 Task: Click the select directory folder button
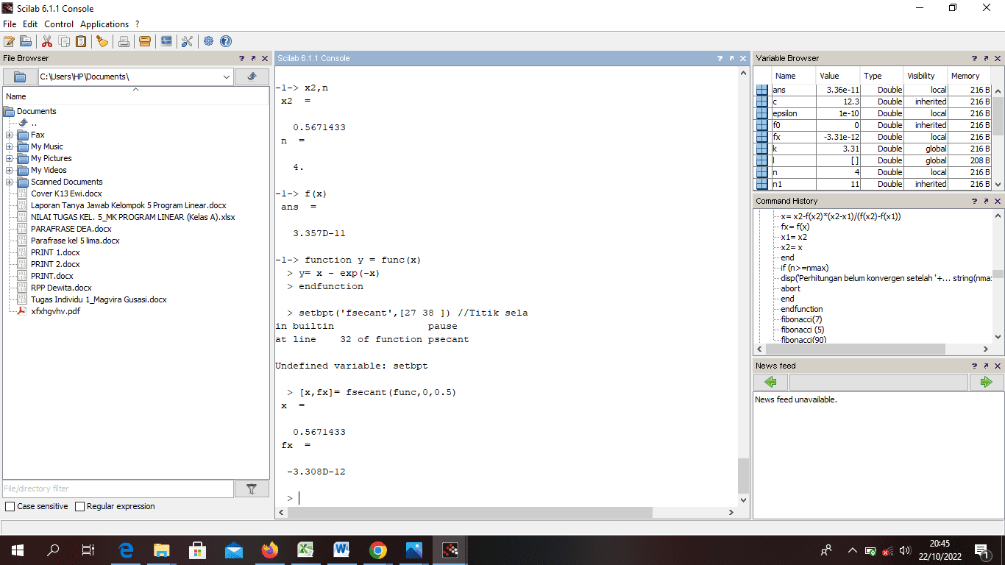(20, 77)
